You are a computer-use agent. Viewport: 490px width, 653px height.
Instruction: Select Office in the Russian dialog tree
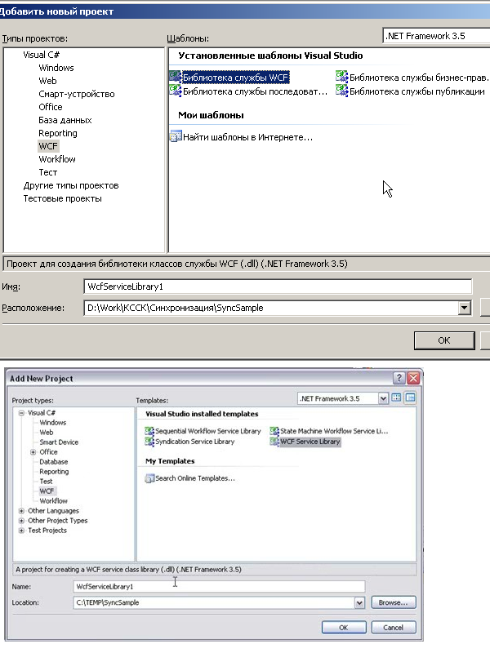point(51,107)
